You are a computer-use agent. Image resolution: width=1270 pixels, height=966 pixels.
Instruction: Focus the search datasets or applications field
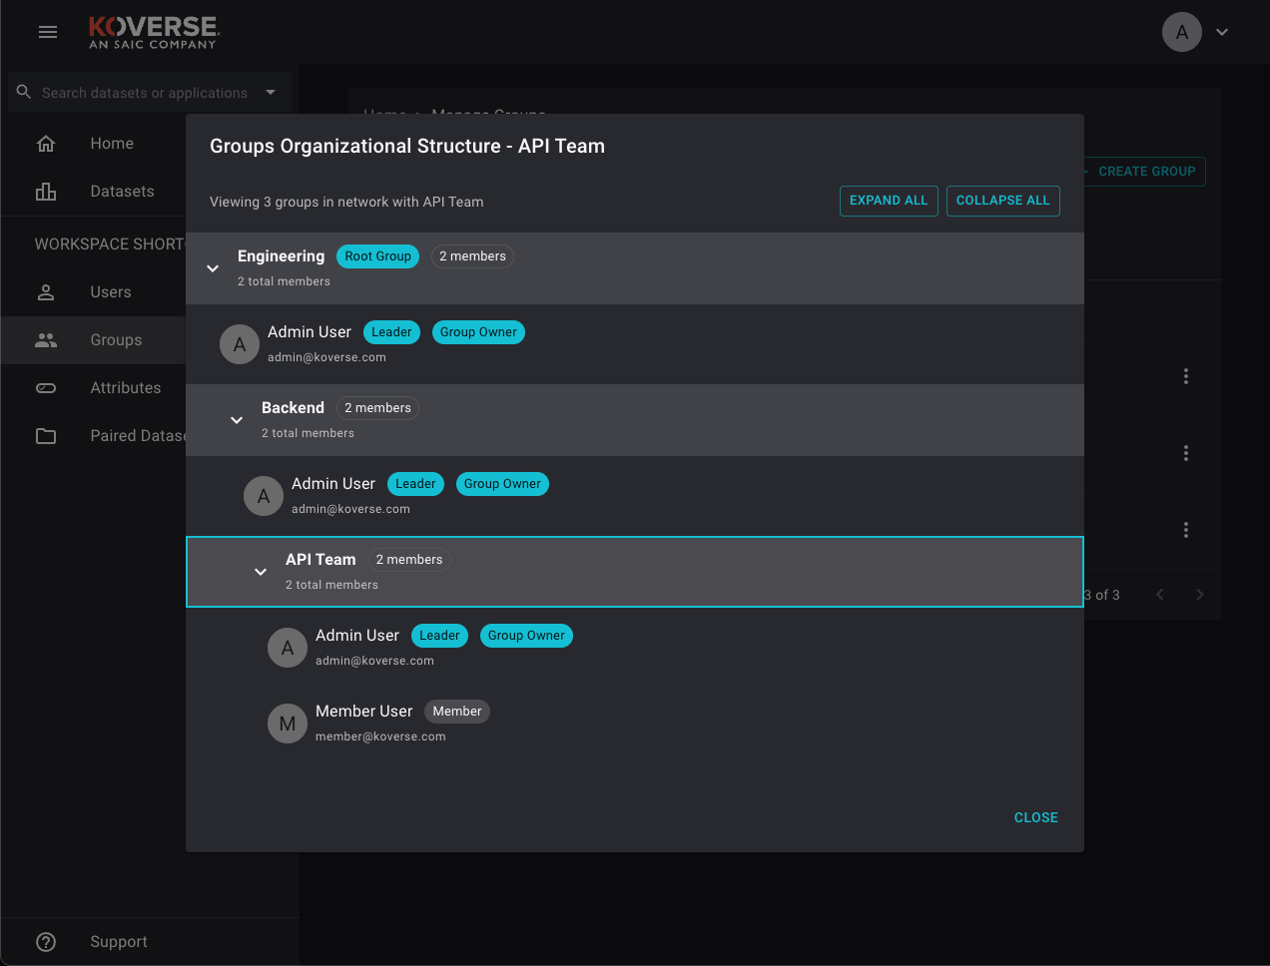coord(144,93)
